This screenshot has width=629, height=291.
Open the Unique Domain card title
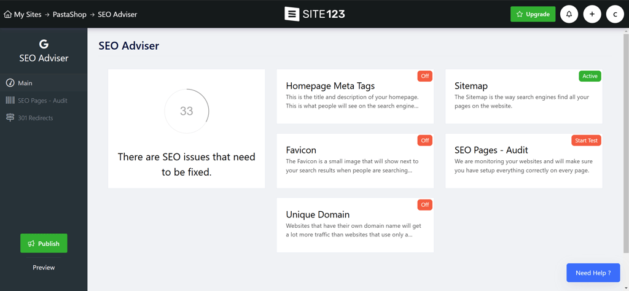[x=318, y=214]
